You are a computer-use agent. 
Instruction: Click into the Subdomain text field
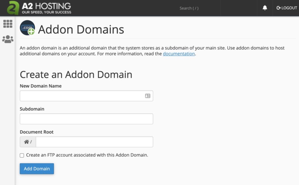point(86,119)
